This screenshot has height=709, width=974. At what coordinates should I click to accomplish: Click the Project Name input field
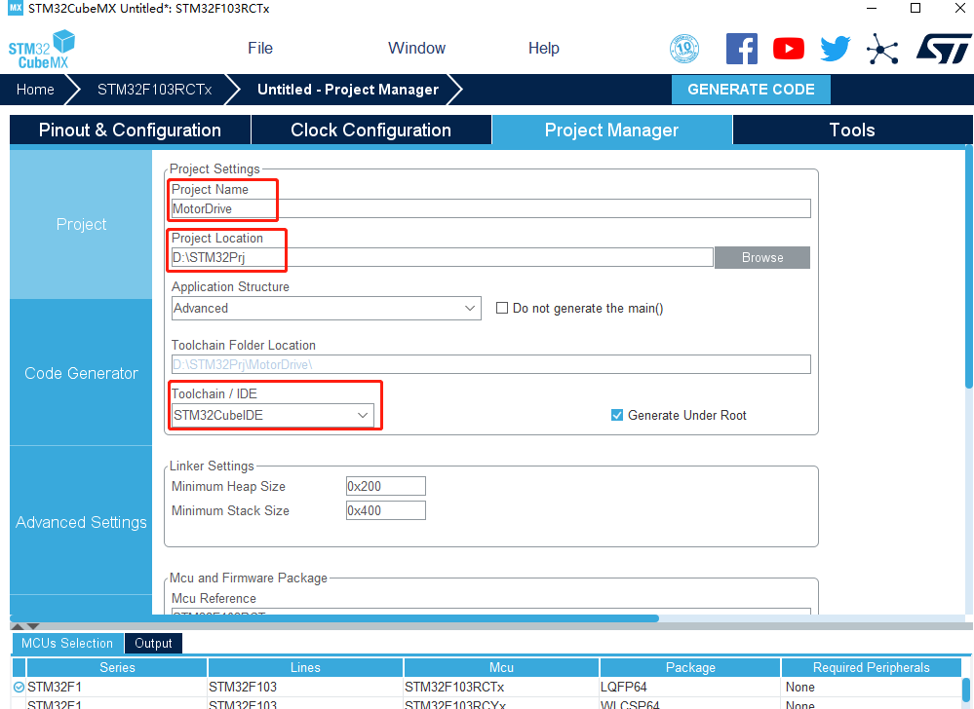click(490, 208)
